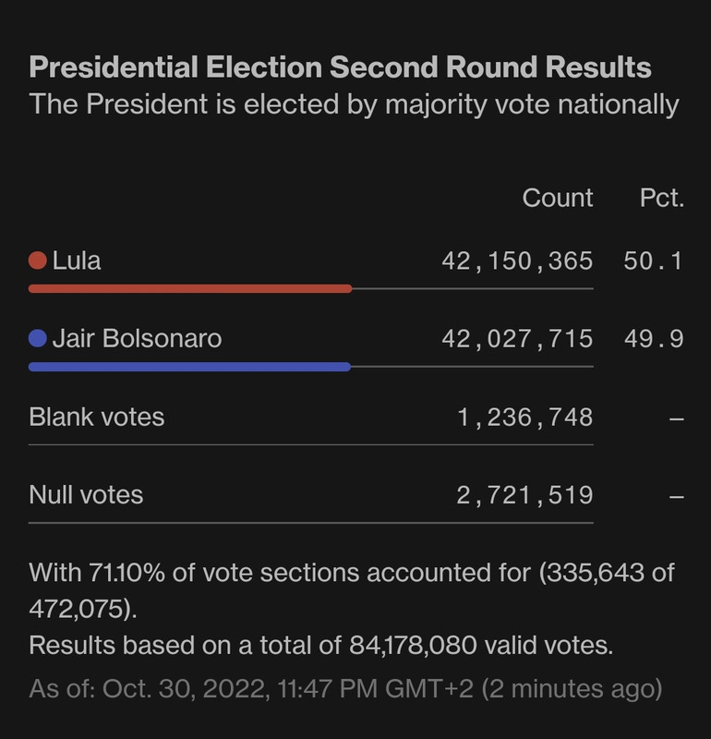
Task: Click the null votes count 2,721,519
Action: [524, 495]
